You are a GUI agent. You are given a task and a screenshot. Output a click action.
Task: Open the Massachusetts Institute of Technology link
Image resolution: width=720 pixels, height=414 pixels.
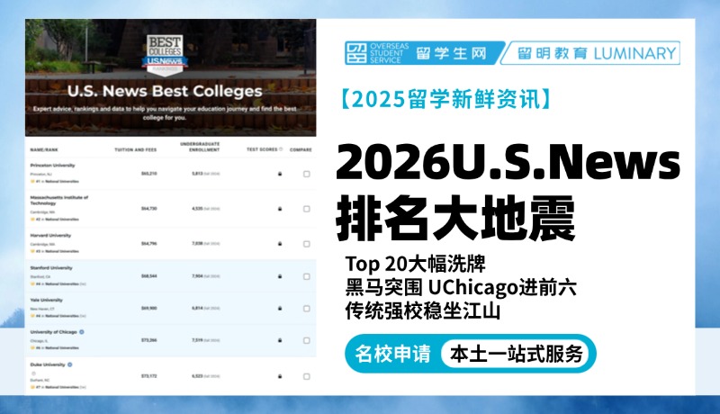click(x=58, y=200)
